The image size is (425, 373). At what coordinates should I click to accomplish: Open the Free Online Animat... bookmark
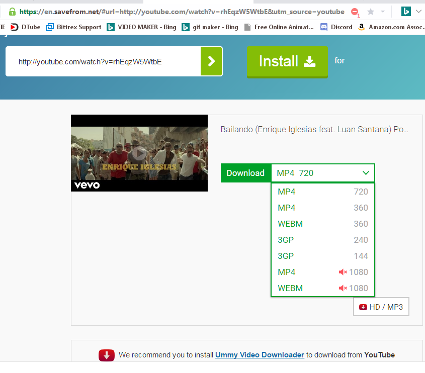[279, 27]
